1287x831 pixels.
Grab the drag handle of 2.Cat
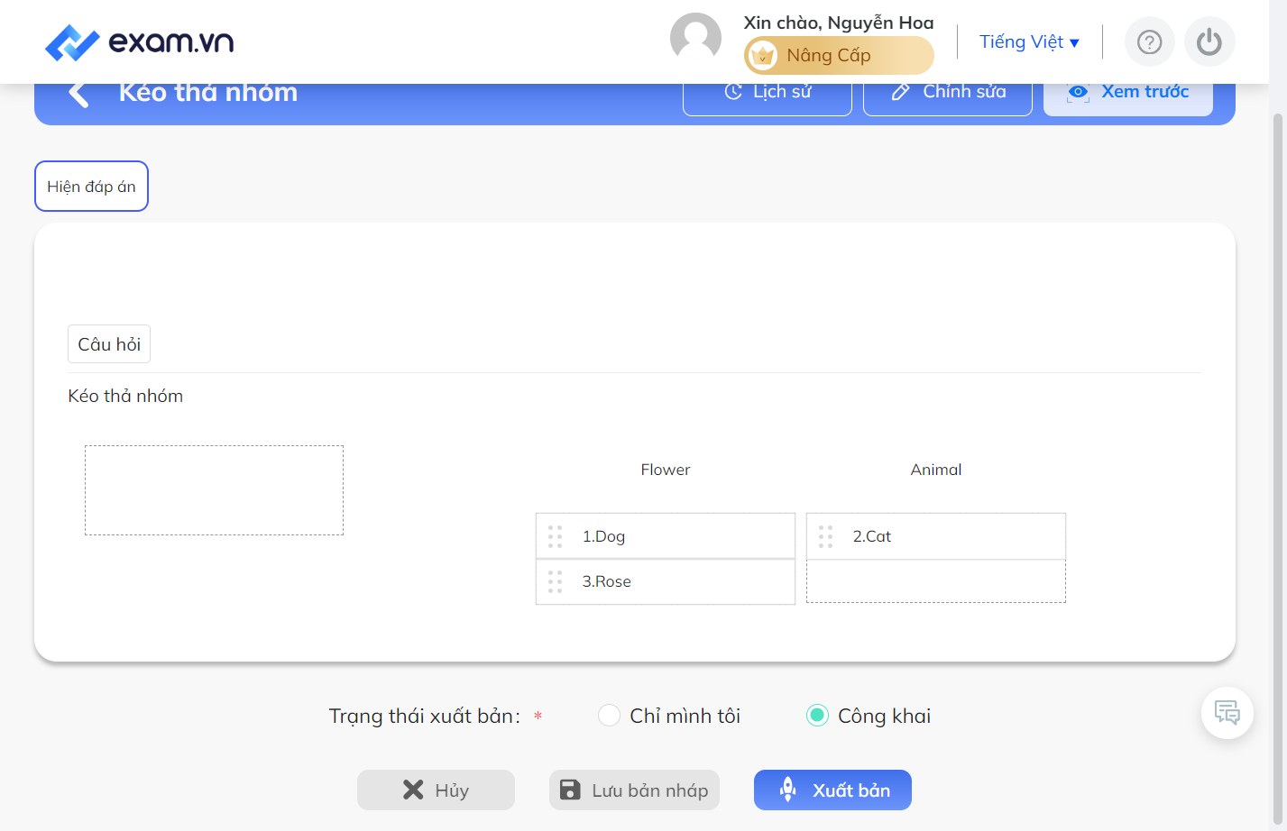click(825, 536)
